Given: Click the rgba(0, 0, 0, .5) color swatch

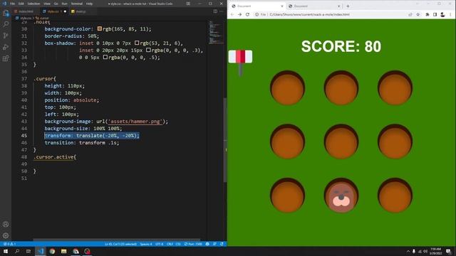Looking at the screenshot, I should coord(105,57).
